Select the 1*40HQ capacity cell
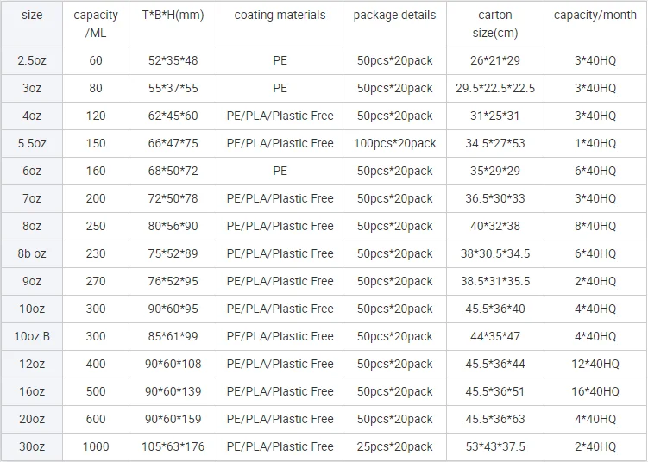This screenshot has width=648, height=462. pyautogui.click(x=595, y=144)
